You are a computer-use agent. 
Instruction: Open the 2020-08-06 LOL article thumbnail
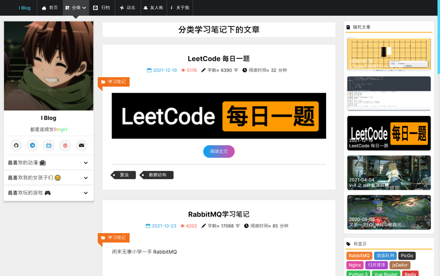point(389,212)
